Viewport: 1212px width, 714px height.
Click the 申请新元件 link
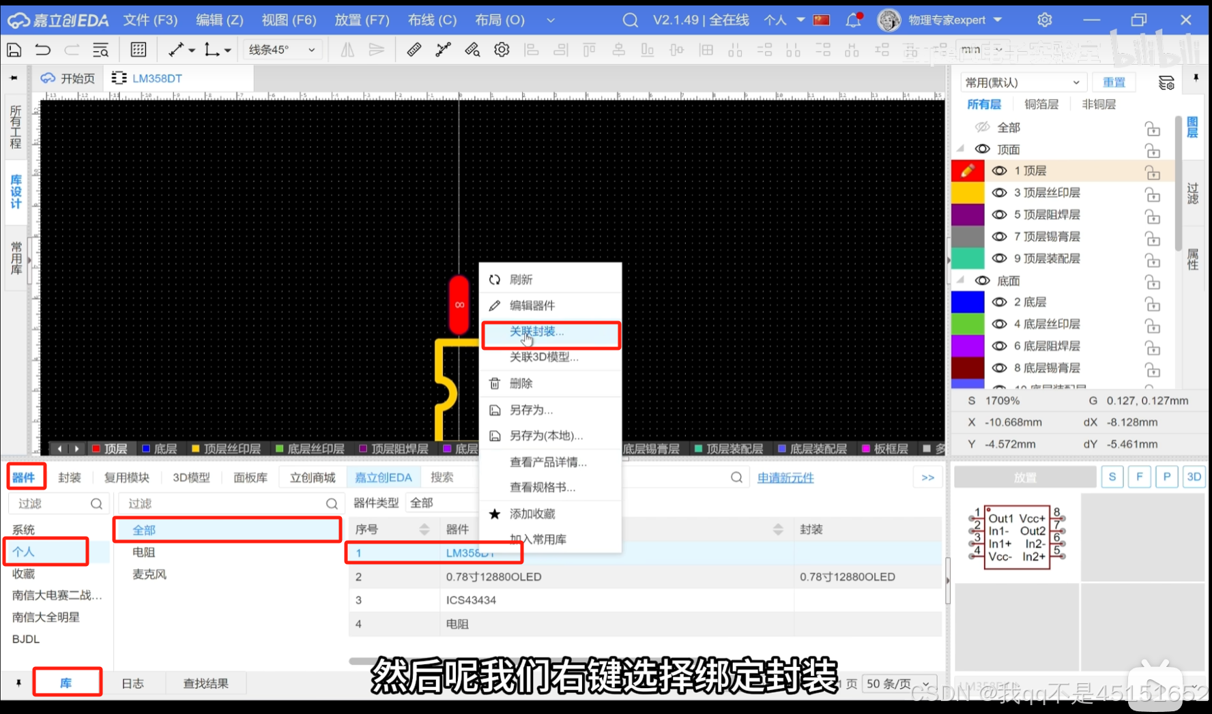tap(785, 478)
